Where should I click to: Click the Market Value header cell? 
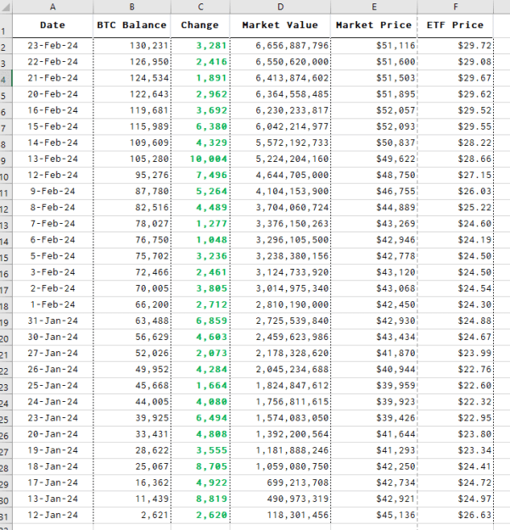[x=280, y=25]
